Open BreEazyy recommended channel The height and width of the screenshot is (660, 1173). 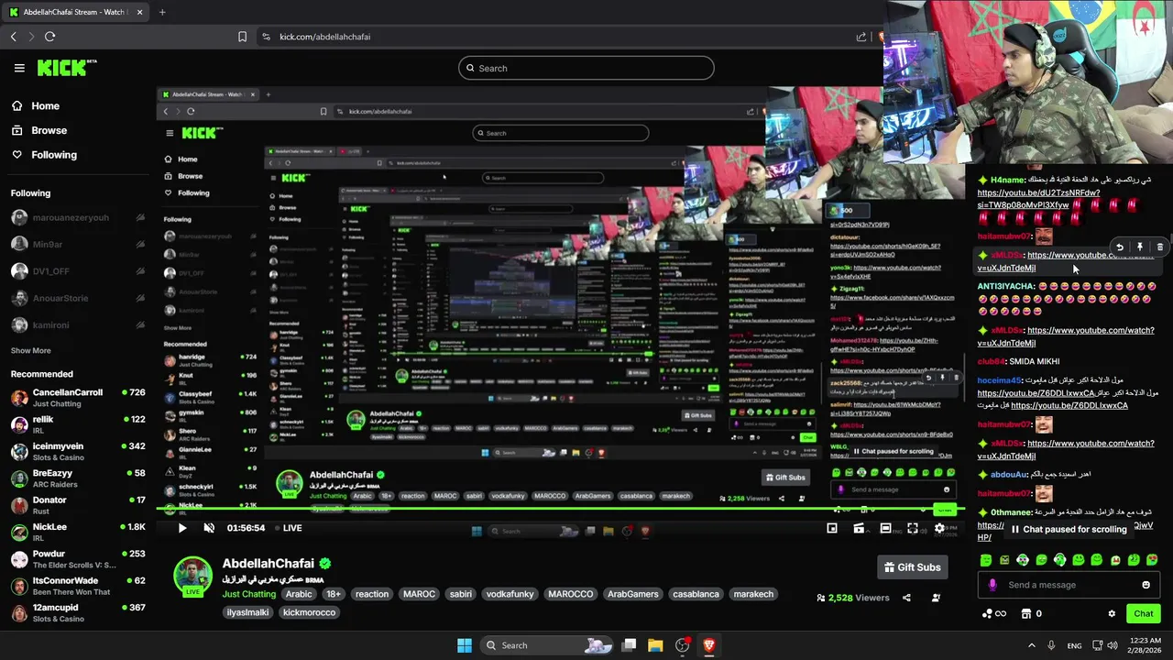click(x=78, y=478)
